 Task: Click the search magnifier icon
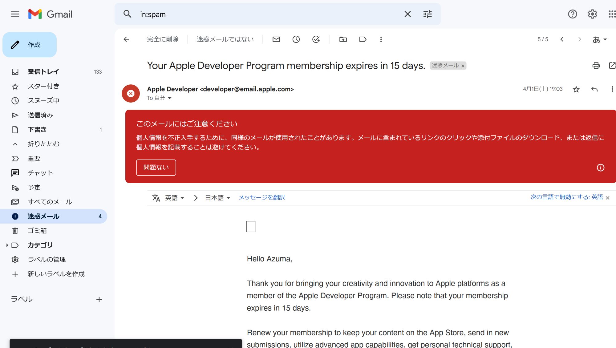tap(127, 14)
